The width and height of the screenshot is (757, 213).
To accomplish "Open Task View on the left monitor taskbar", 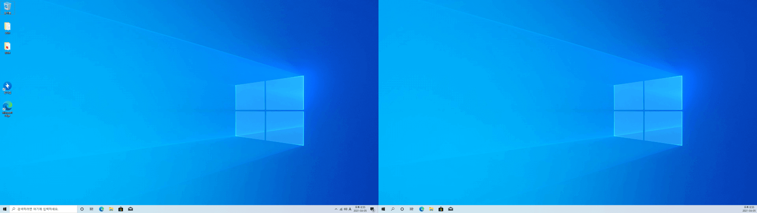I will (91, 209).
